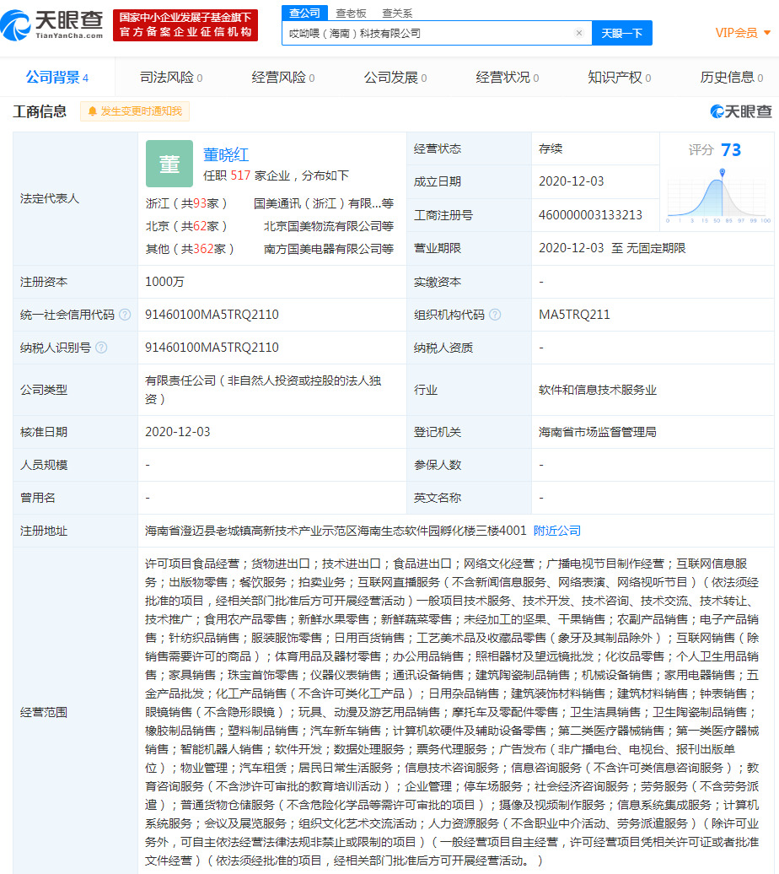This screenshot has width=779, height=874.
Task: Switch to the 知识产权 tab
Action: pyautogui.click(x=619, y=77)
